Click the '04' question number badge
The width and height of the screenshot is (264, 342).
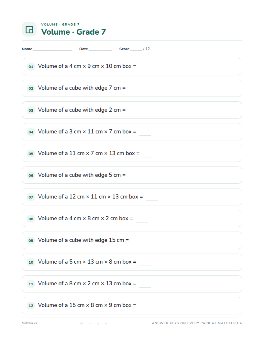click(x=31, y=132)
